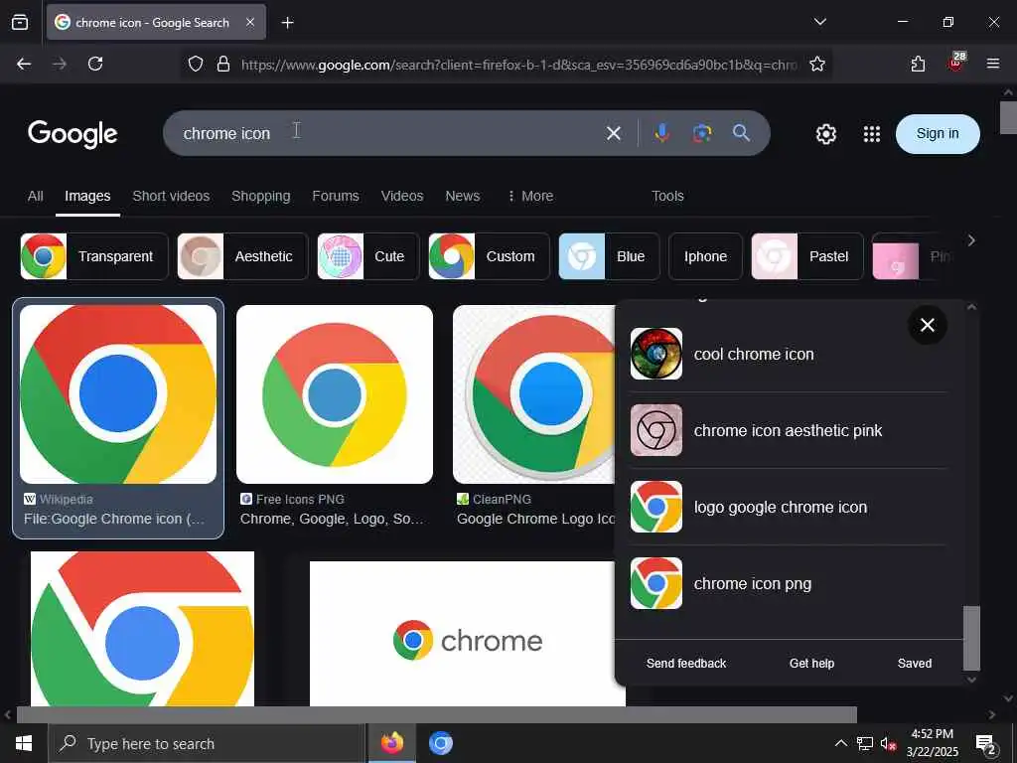The image size is (1017, 763).
Task: Select the Images tab
Action: tap(87, 196)
